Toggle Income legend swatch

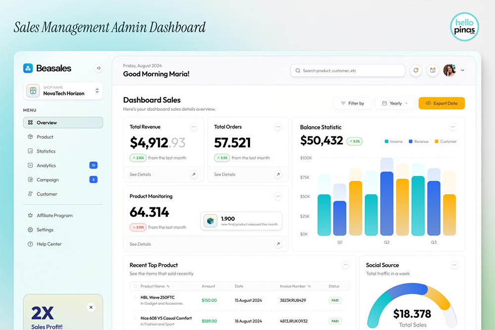[x=387, y=141]
